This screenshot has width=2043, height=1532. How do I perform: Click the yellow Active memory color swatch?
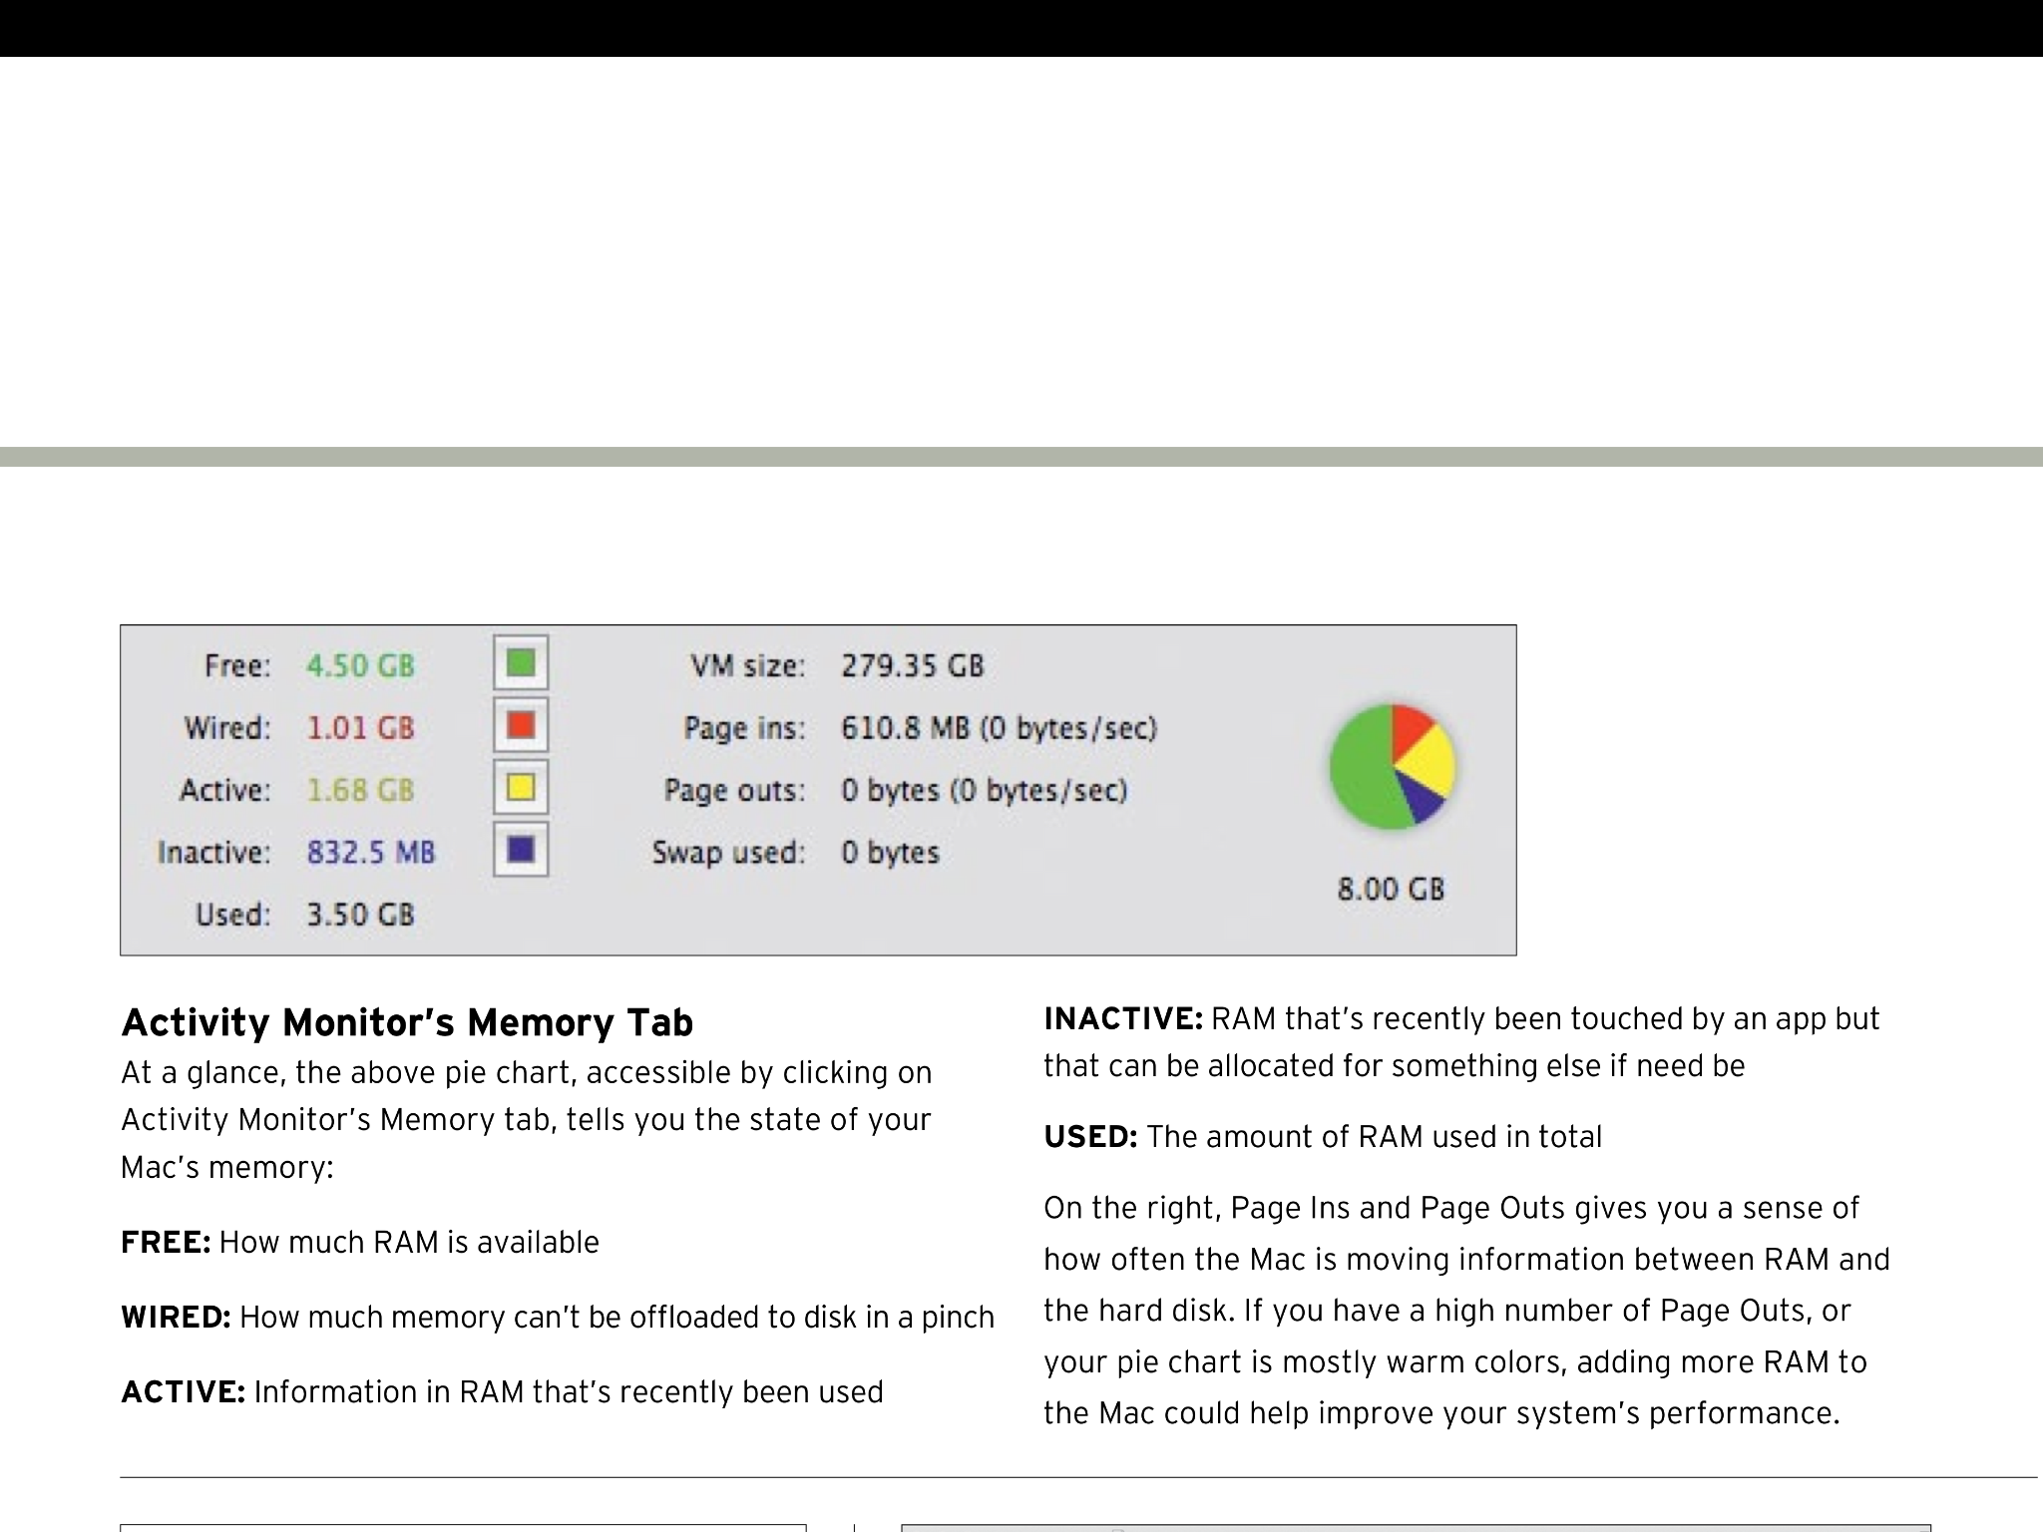tap(521, 788)
